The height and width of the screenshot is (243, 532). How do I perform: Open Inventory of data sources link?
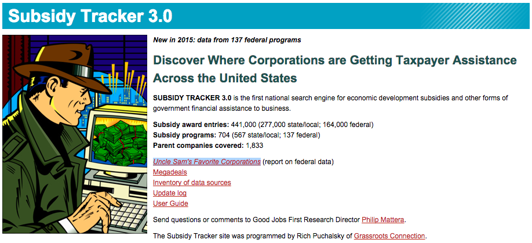(x=192, y=183)
